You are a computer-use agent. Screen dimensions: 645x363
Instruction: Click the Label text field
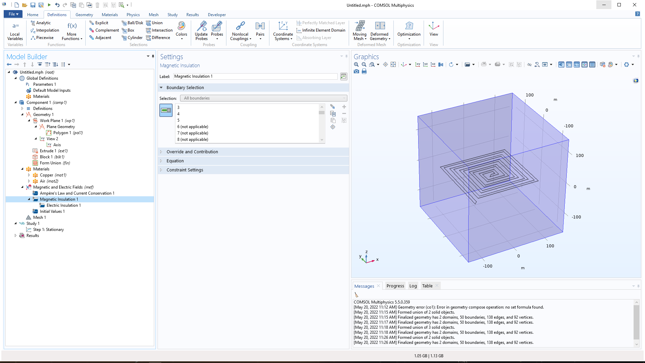(255, 77)
